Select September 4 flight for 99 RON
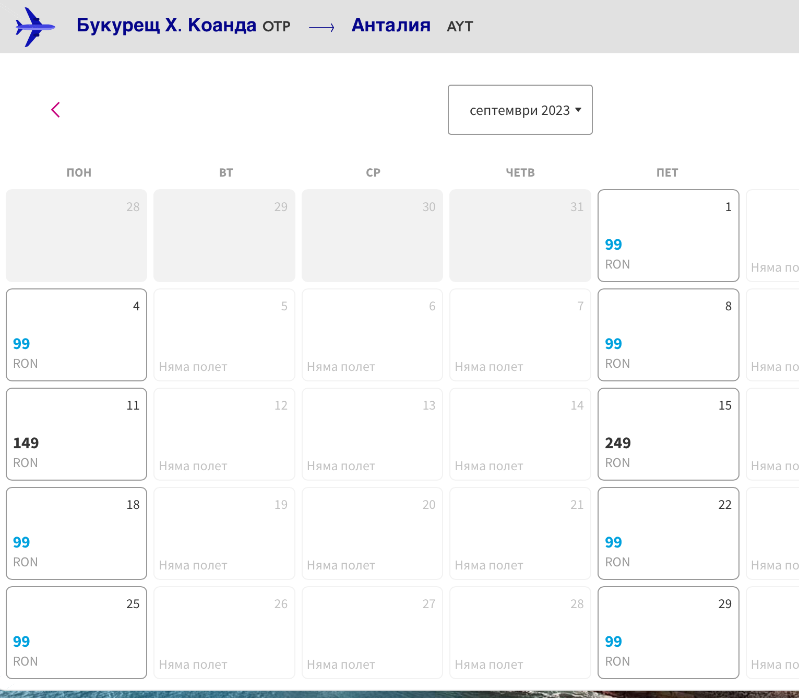799x698 pixels. [x=76, y=335]
